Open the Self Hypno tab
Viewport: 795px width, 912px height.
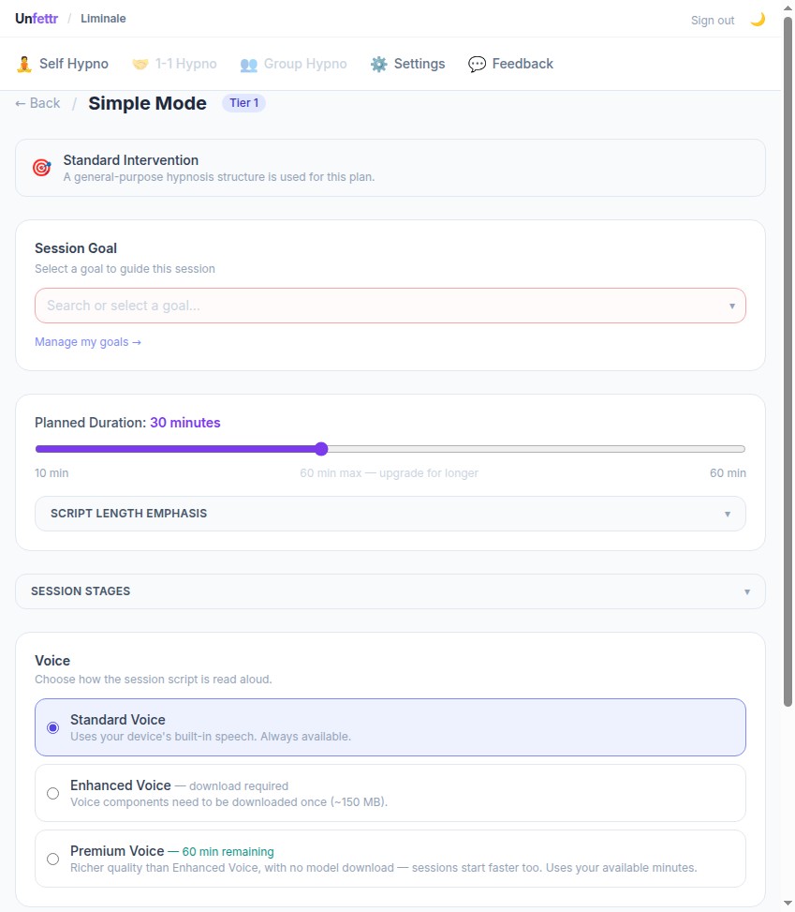(x=62, y=64)
